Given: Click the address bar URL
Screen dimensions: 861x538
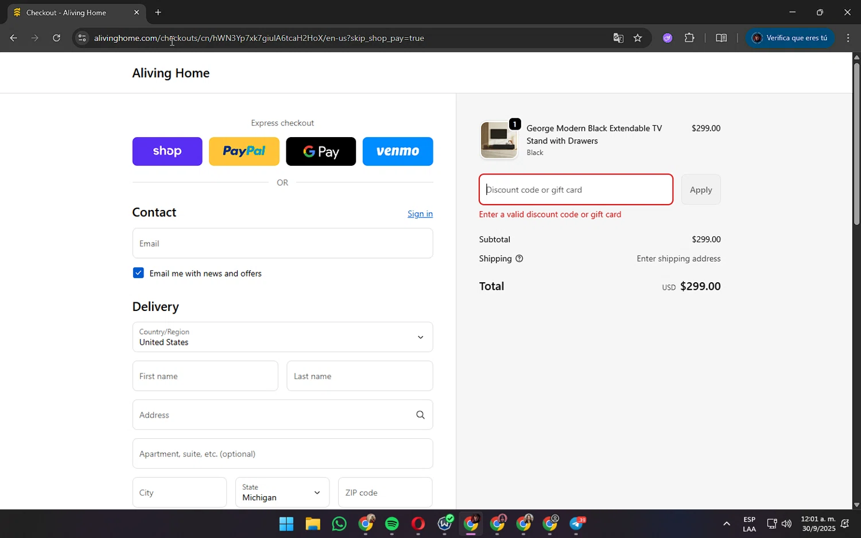Looking at the screenshot, I should pos(259,38).
